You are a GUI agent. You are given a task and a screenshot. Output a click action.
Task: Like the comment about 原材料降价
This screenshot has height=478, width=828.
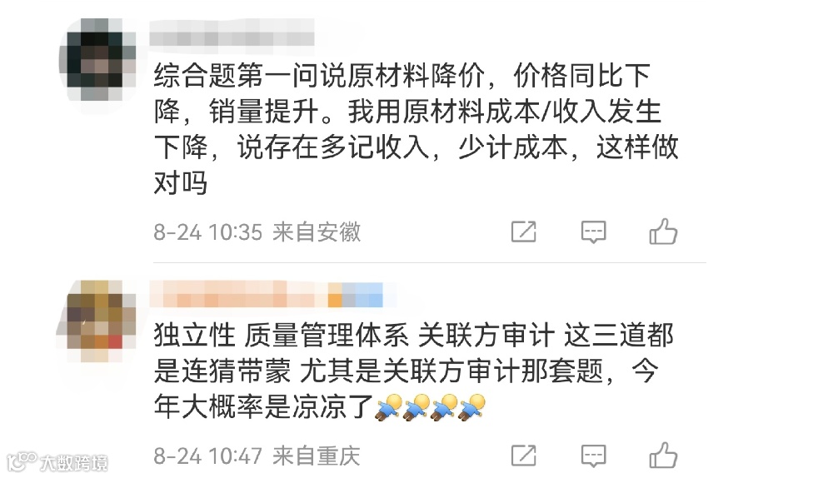point(663,231)
